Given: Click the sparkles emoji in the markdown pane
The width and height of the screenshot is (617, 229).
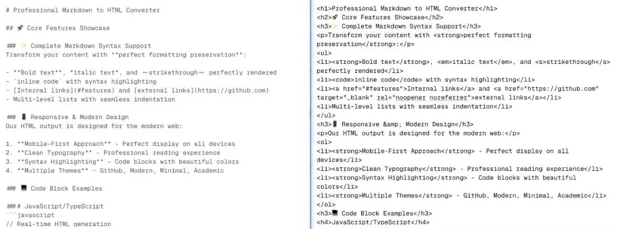Looking at the screenshot, I should pos(23,46).
